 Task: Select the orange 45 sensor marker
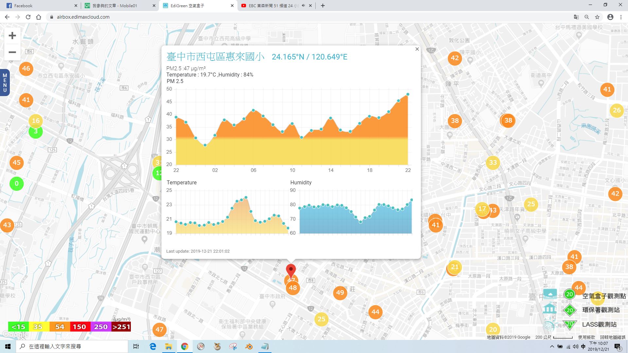tap(17, 162)
